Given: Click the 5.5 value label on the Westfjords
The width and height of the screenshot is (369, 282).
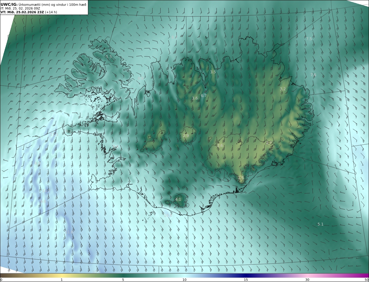Looking at the screenshot, I should point(109,57).
